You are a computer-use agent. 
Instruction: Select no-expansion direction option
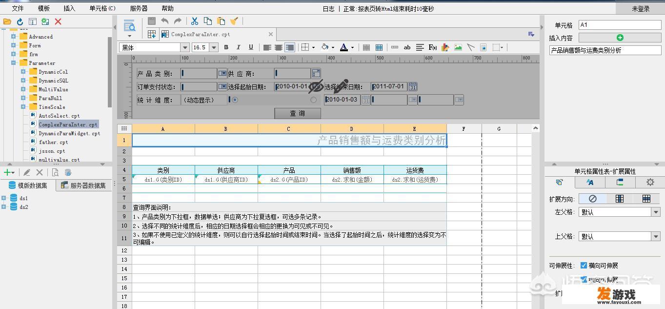(593, 199)
